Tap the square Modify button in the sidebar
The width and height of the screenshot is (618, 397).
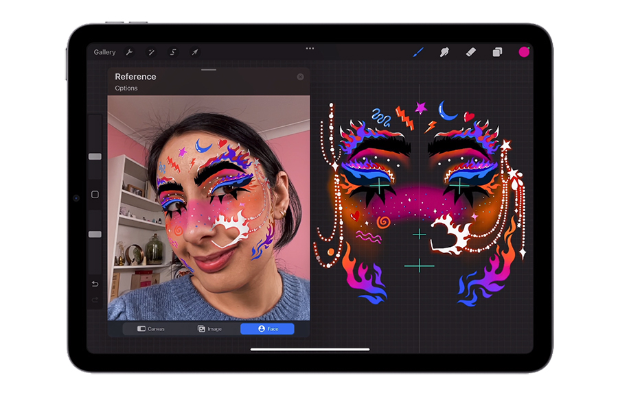(95, 195)
